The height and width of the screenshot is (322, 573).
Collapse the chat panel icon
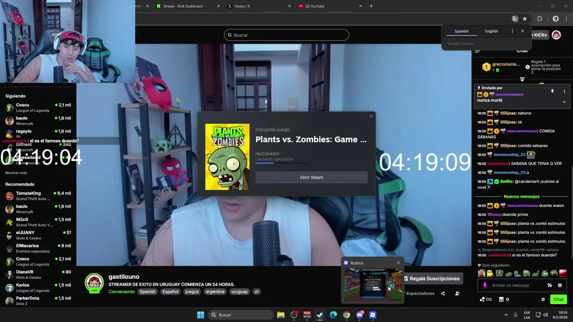tap(478, 51)
